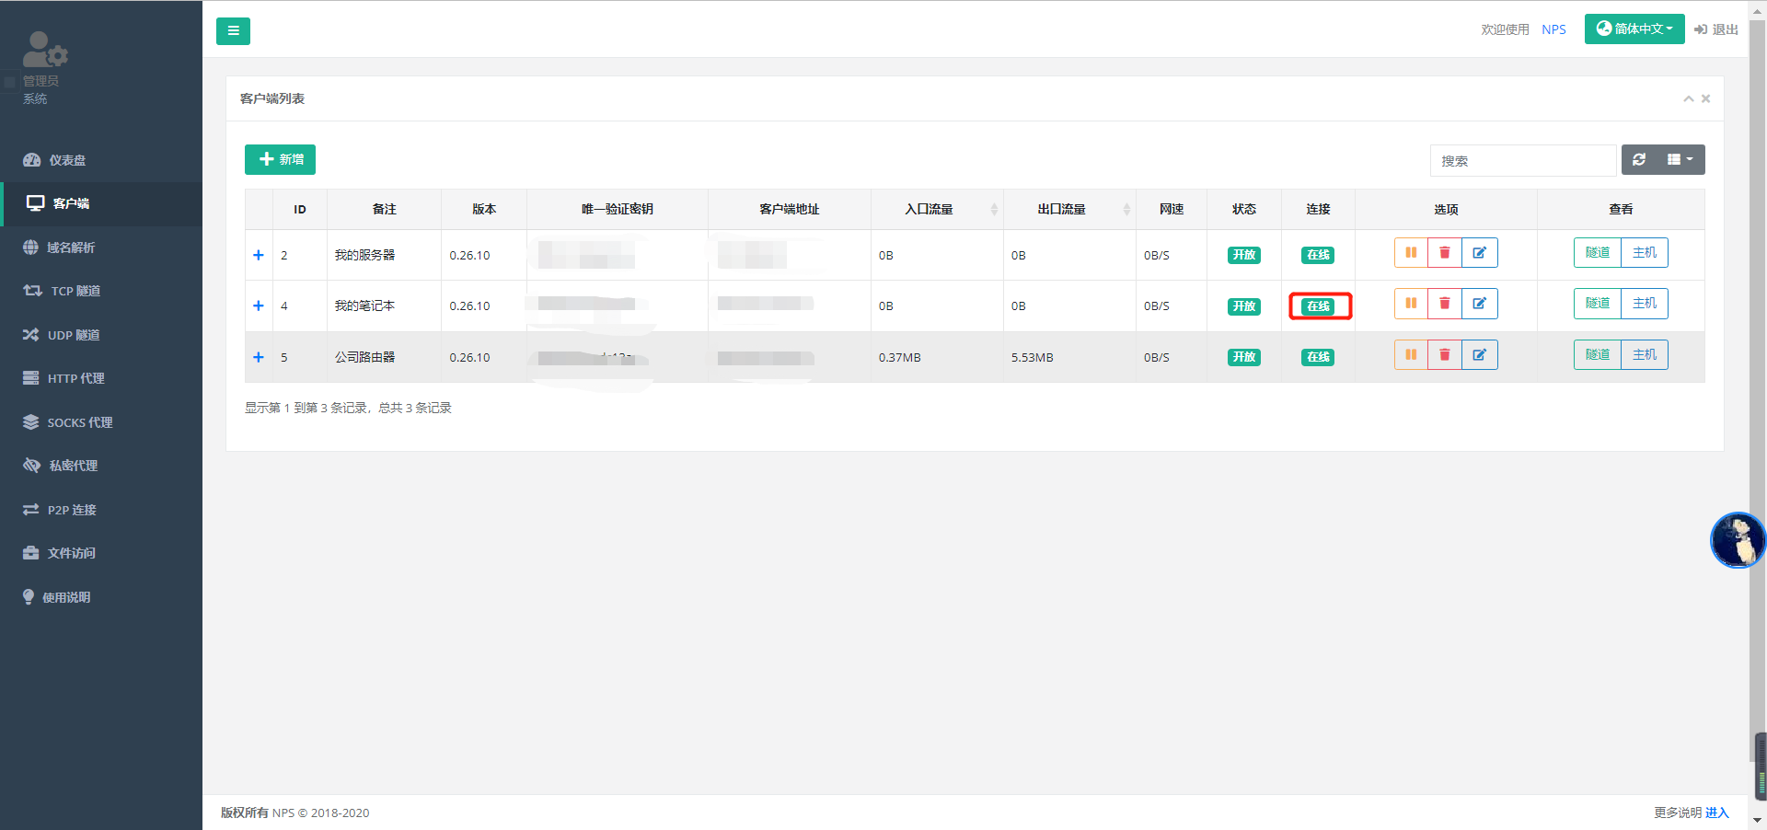
Task: Edit the 我的笔记本 client entry
Action: [1479, 304]
